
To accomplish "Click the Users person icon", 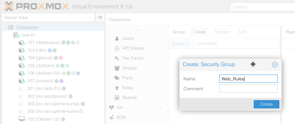I will [x=117, y=38].
